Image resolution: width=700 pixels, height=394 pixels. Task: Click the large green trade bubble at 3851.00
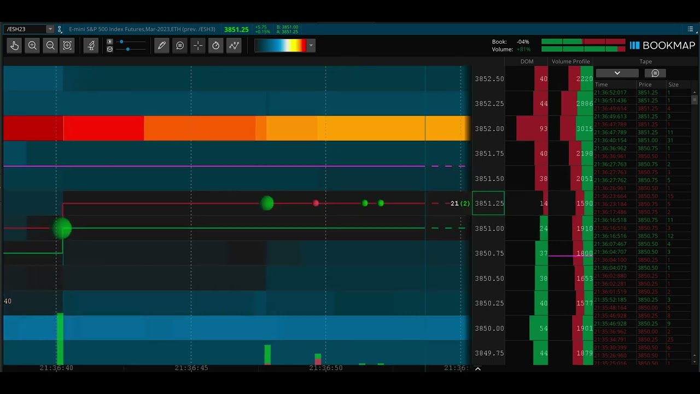click(x=62, y=228)
